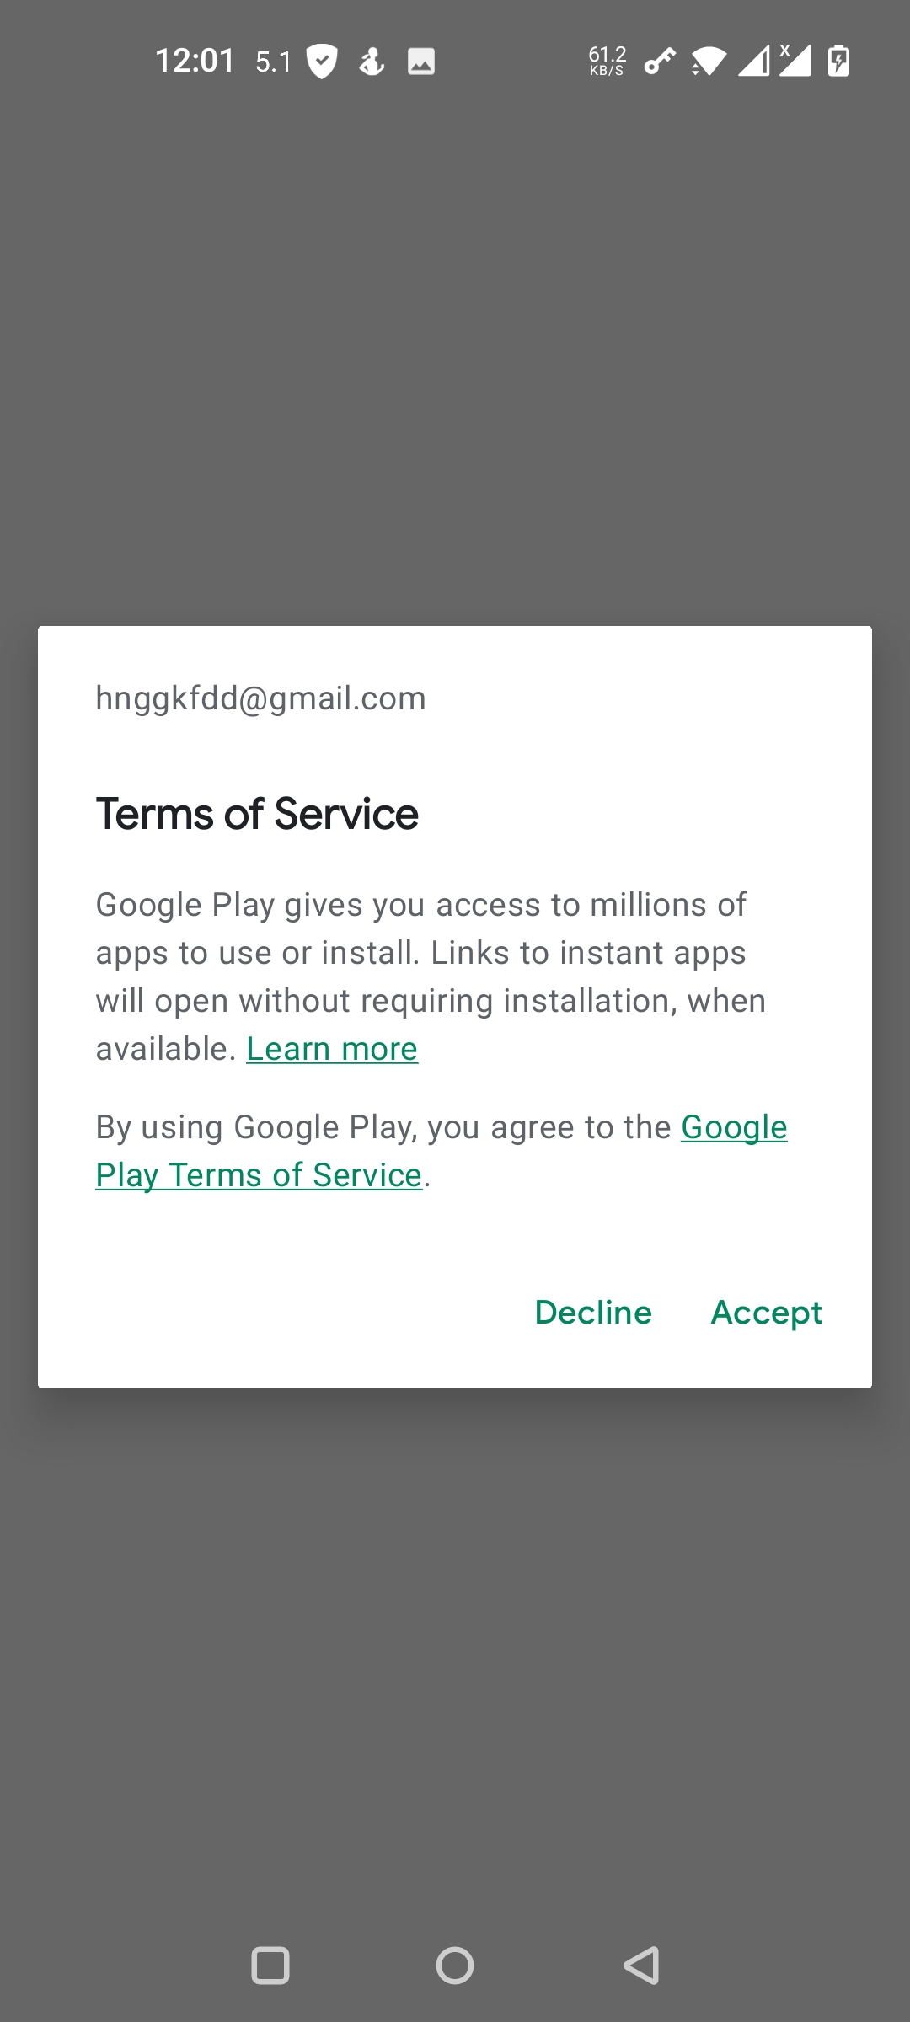Viewport: 910px width, 2022px height.
Task: Open Google Play Terms of Service link
Action: point(442,1151)
